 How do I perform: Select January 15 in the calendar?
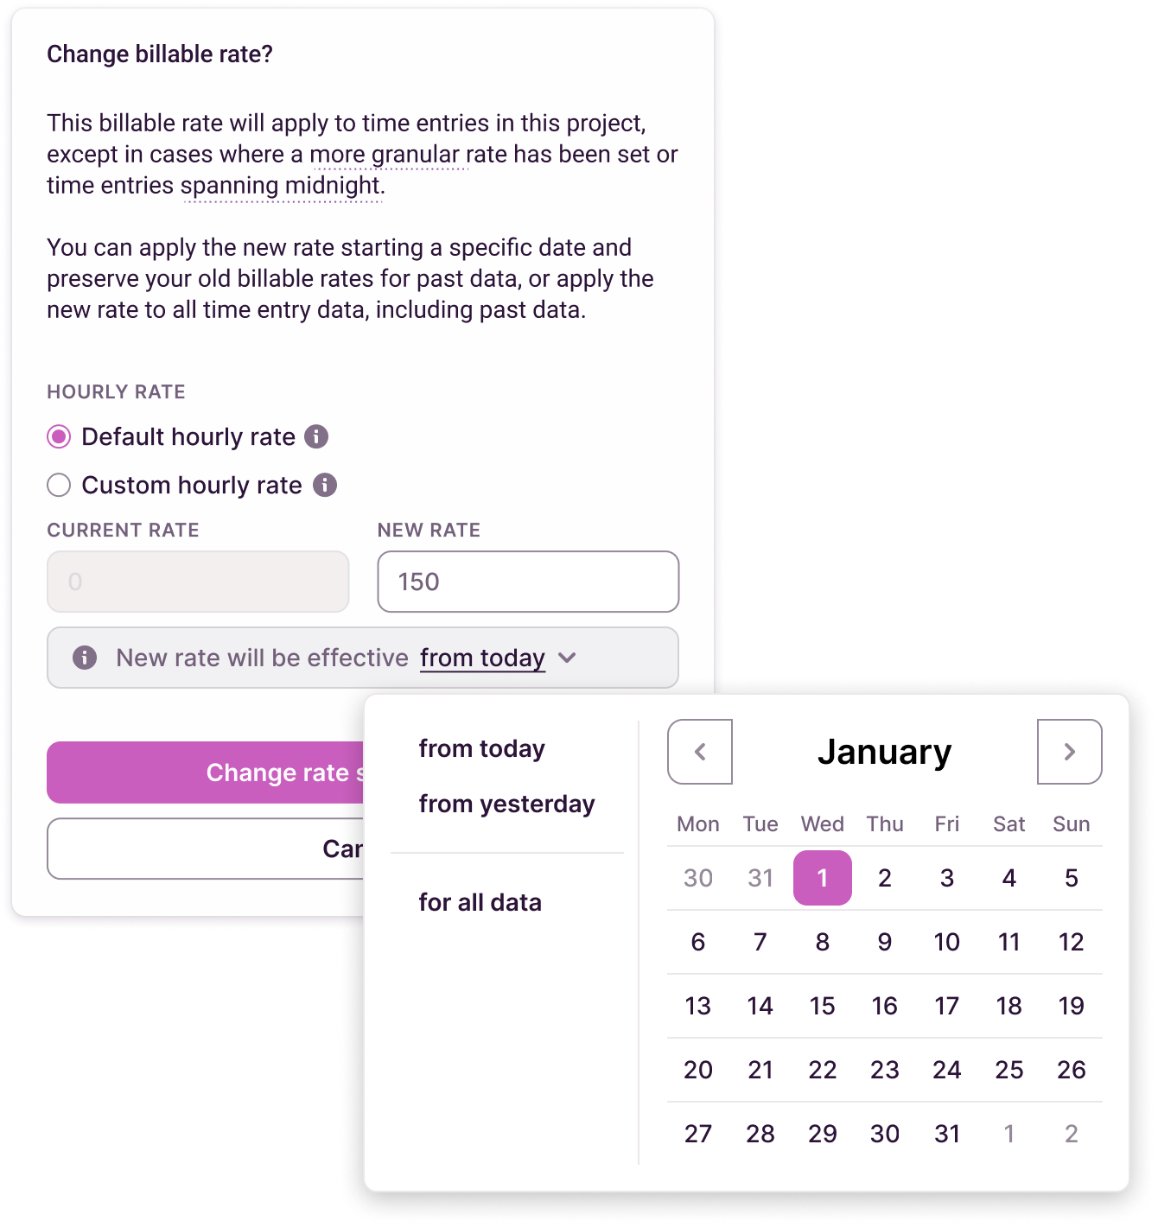pos(822,1006)
